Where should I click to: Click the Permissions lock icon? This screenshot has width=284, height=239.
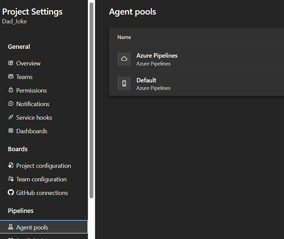(11, 90)
